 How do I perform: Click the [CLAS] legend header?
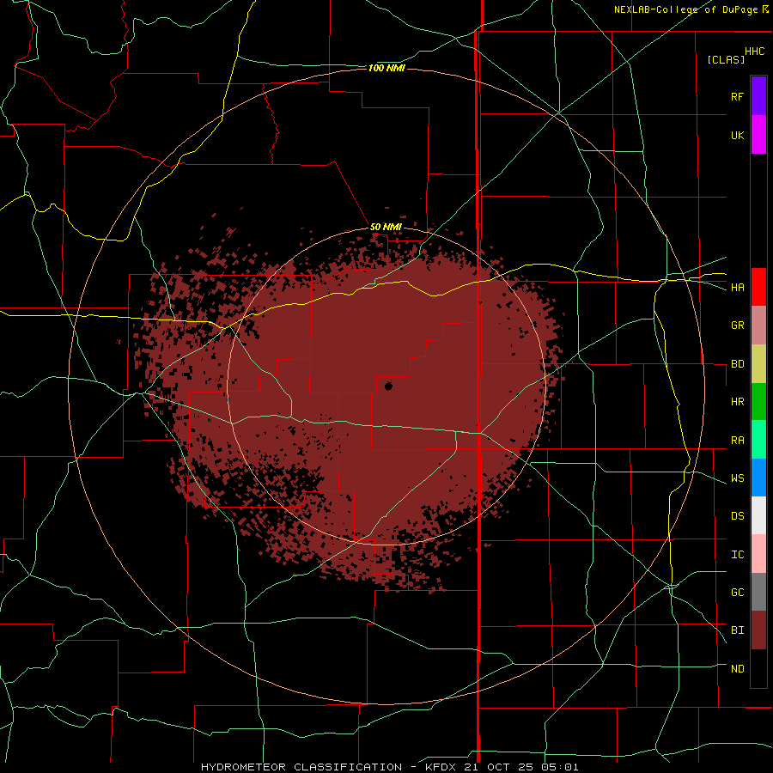pos(726,59)
